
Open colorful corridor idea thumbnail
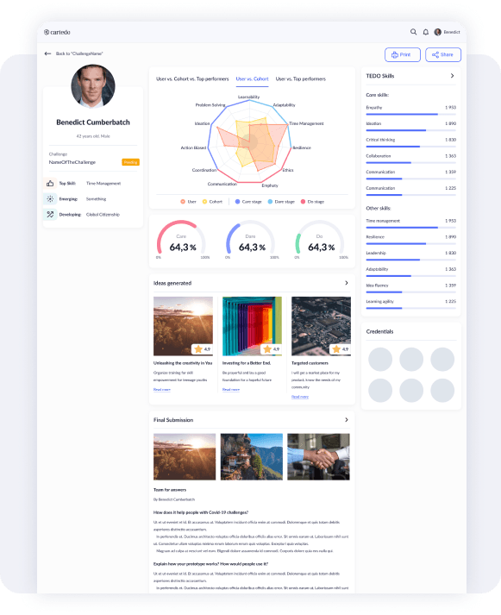coord(252,326)
